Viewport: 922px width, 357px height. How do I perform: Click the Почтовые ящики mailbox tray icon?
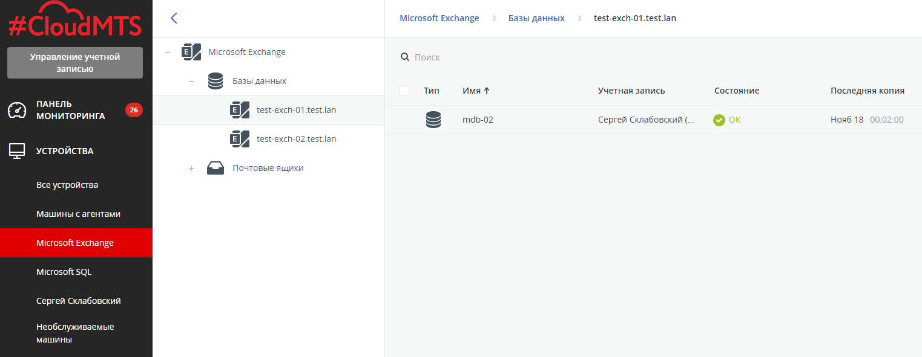point(216,168)
